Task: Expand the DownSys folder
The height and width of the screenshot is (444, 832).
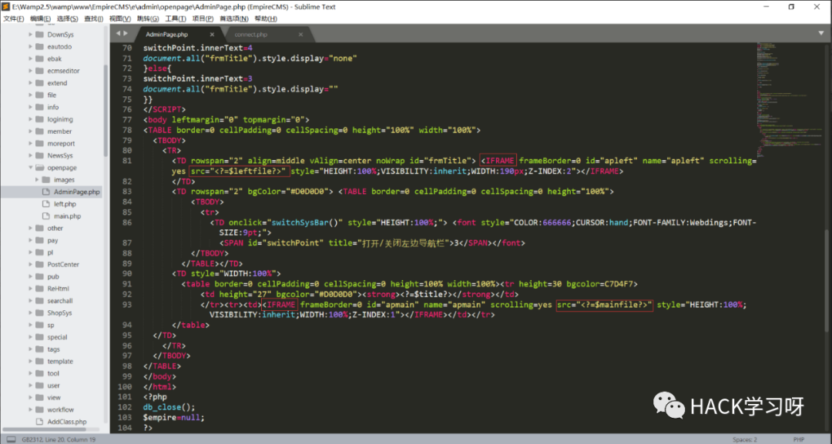Action: click(30, 35)
